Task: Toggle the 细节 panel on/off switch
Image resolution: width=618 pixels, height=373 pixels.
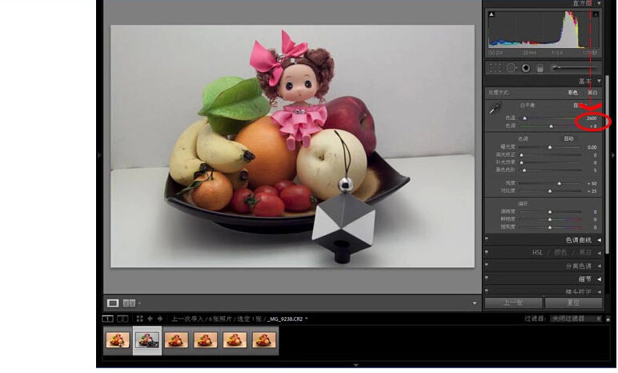Action: coord(487,278)
